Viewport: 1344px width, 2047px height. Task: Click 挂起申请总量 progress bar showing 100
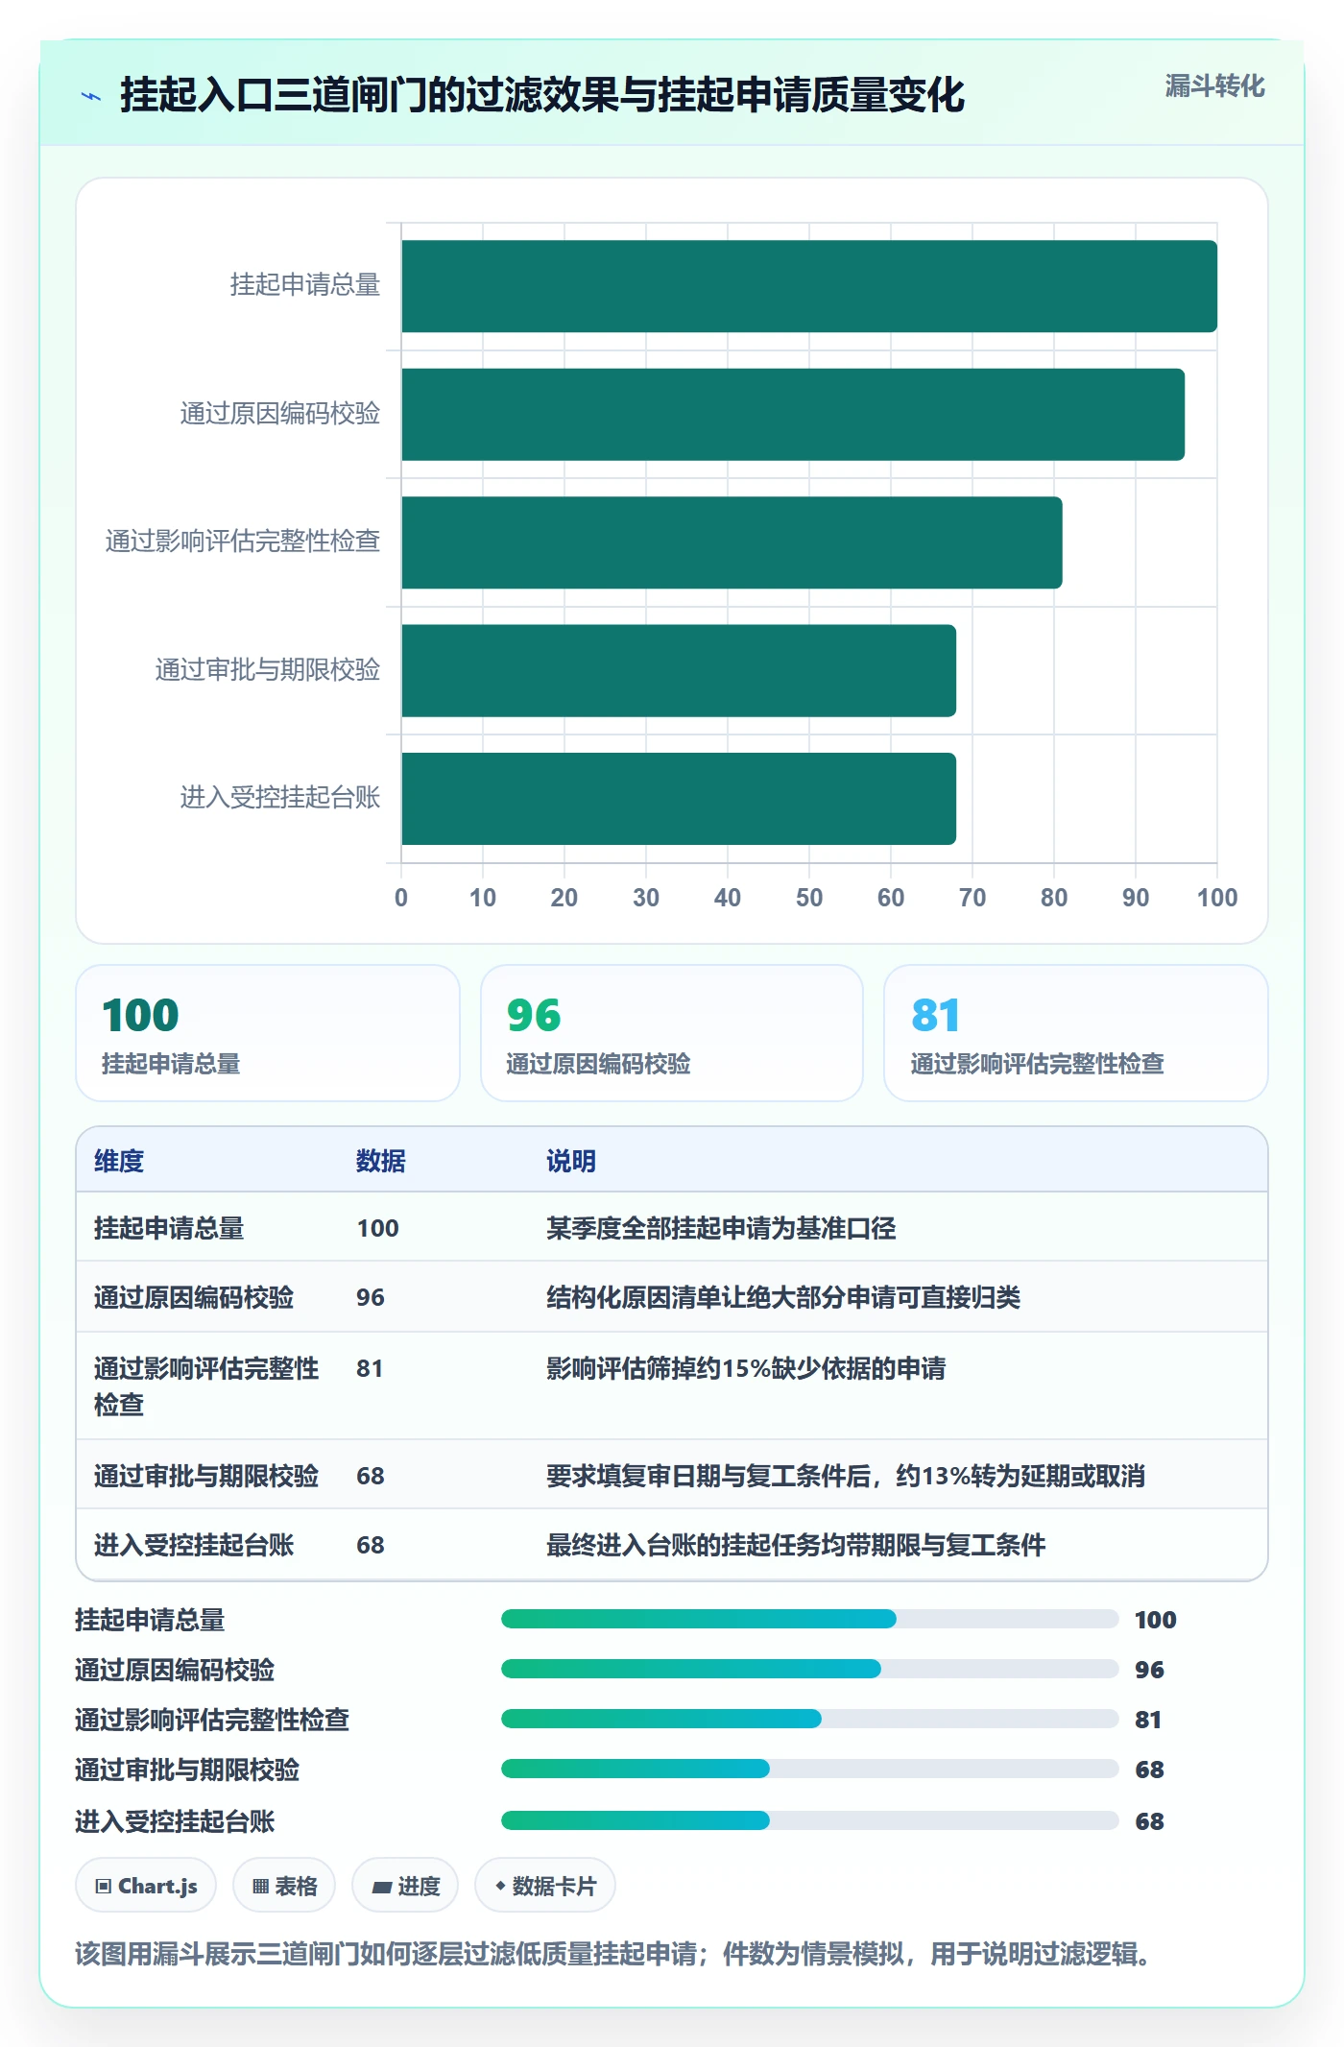coord(810,1620)
